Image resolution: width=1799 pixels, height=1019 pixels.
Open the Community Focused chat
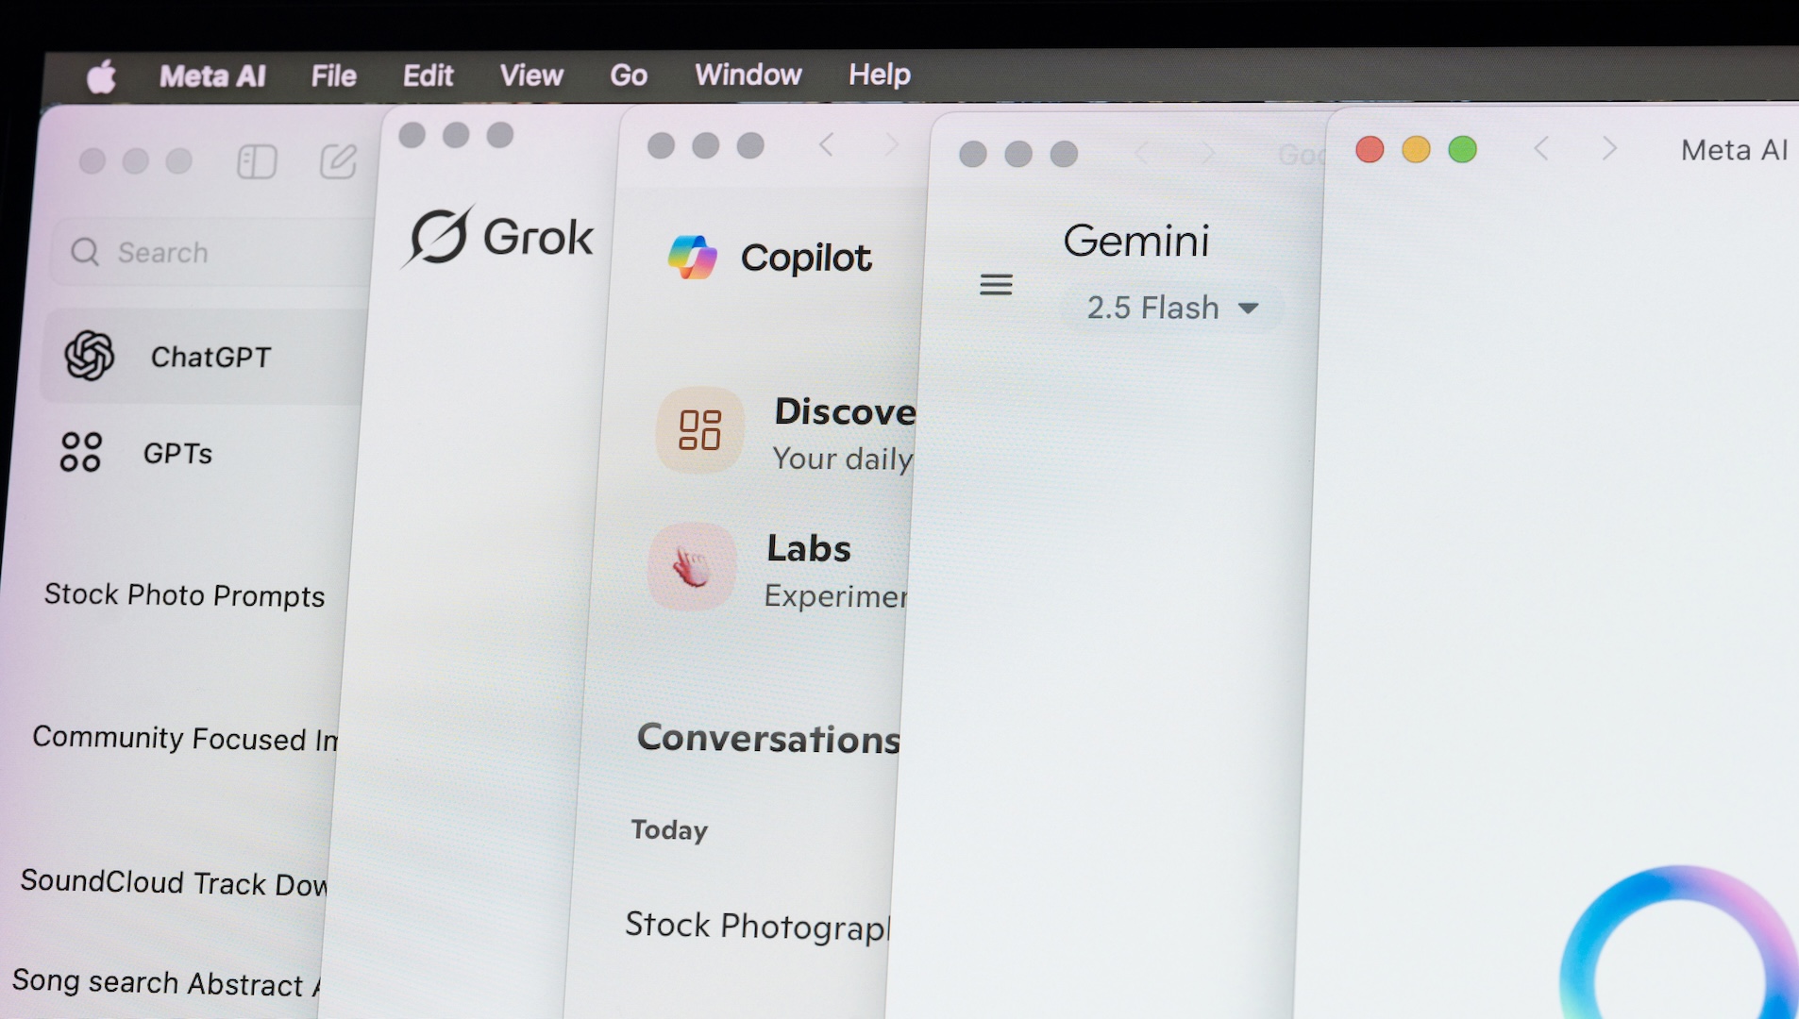(x=185, y=738)
